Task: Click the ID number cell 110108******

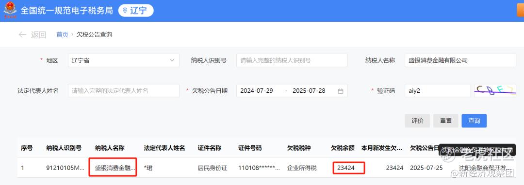Action: 259,168
